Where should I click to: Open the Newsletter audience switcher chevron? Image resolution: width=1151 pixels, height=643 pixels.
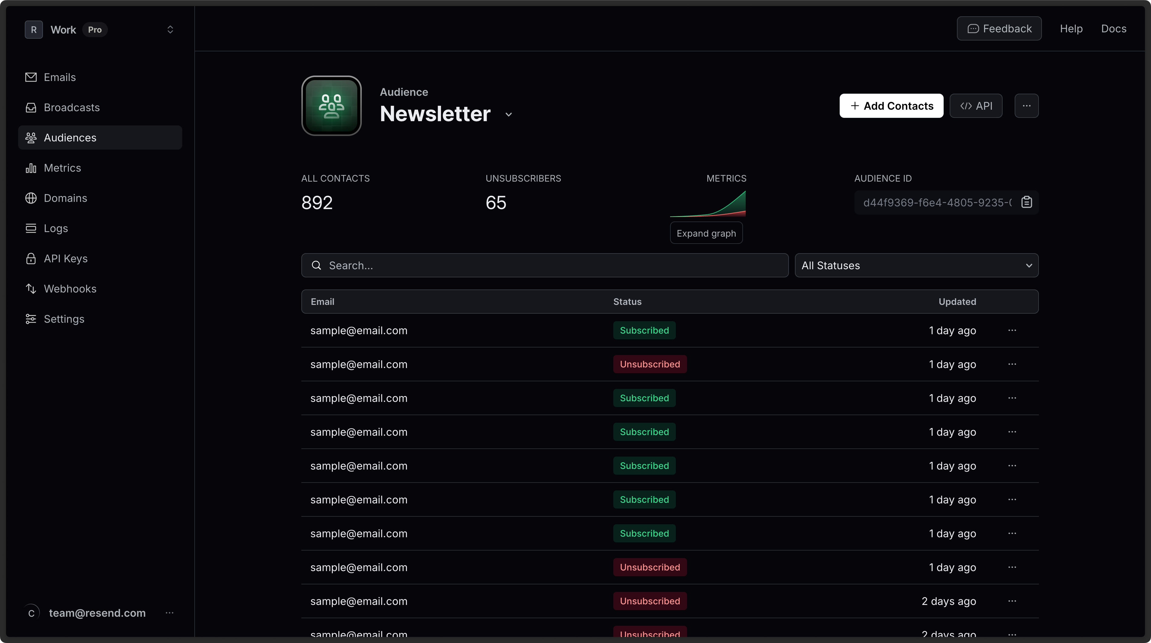[508, 115]
